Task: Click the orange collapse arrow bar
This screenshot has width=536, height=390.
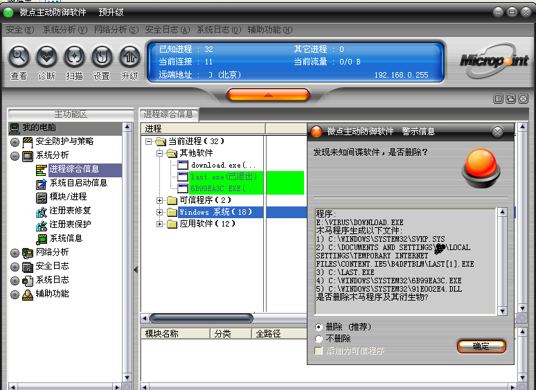Action: coord(268,94)
